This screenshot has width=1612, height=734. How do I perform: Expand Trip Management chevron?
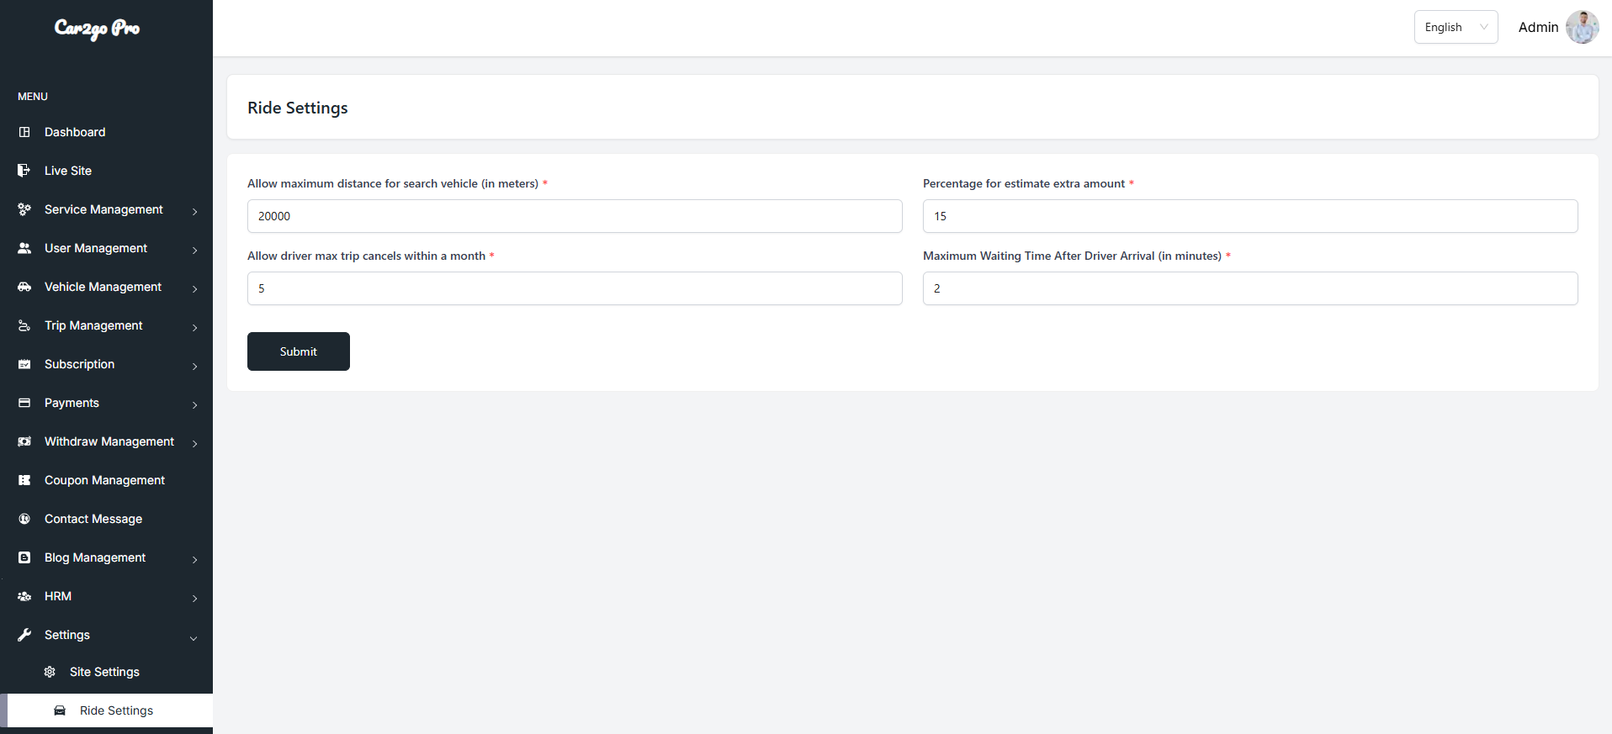[194, 327]
